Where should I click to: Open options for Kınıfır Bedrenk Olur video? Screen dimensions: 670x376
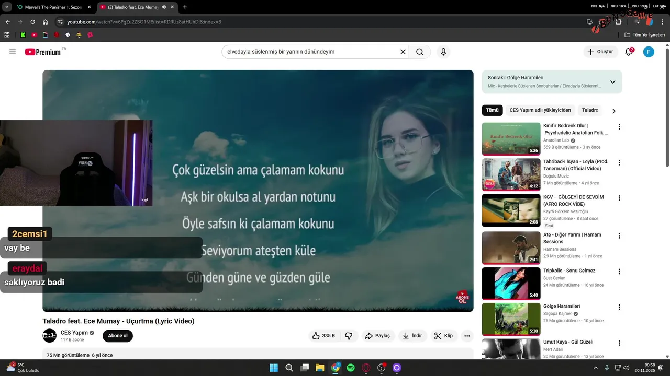pyautogui.click(x=619, y=127)
